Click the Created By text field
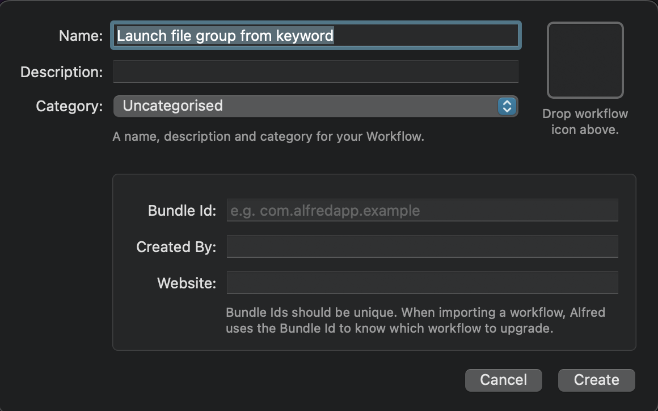The width and height of the screenshot is (658, 411). (x=422, y=246)
